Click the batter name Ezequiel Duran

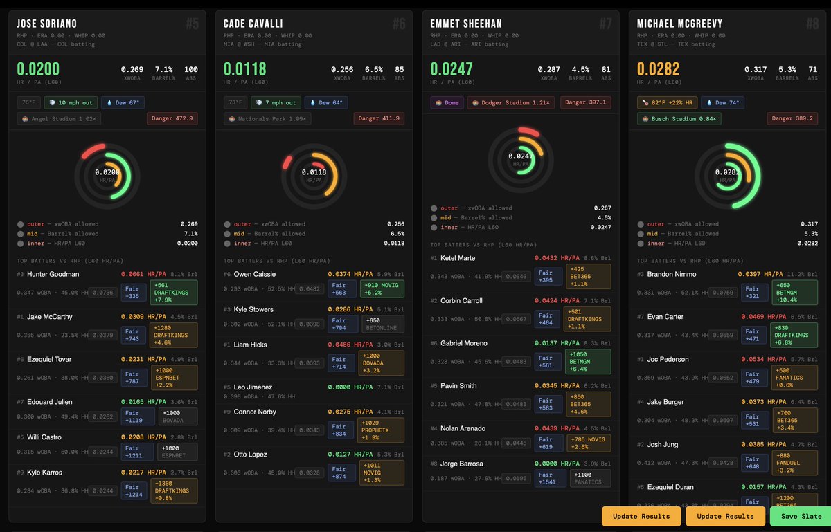click(672, 487)
